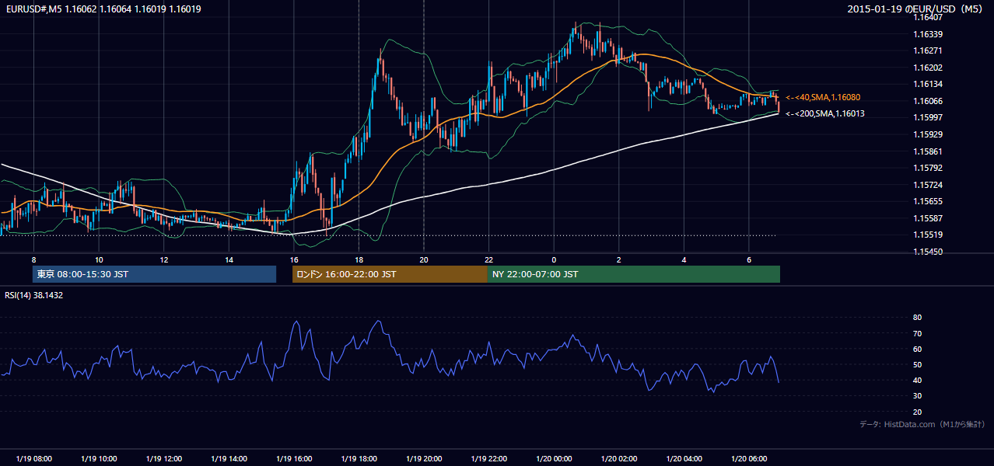
Task: Click hour label 18 under price chart
Action: [x=359, y=259]
